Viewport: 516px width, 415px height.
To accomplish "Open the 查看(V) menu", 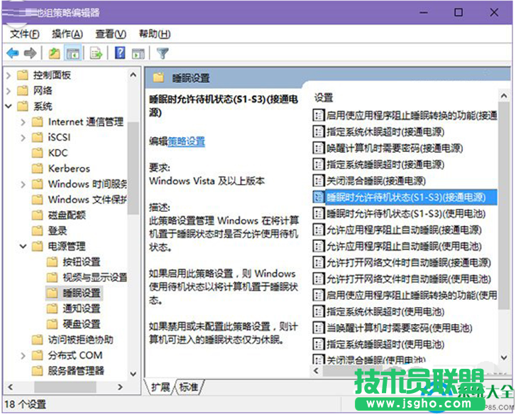I will tap(110, 34).
